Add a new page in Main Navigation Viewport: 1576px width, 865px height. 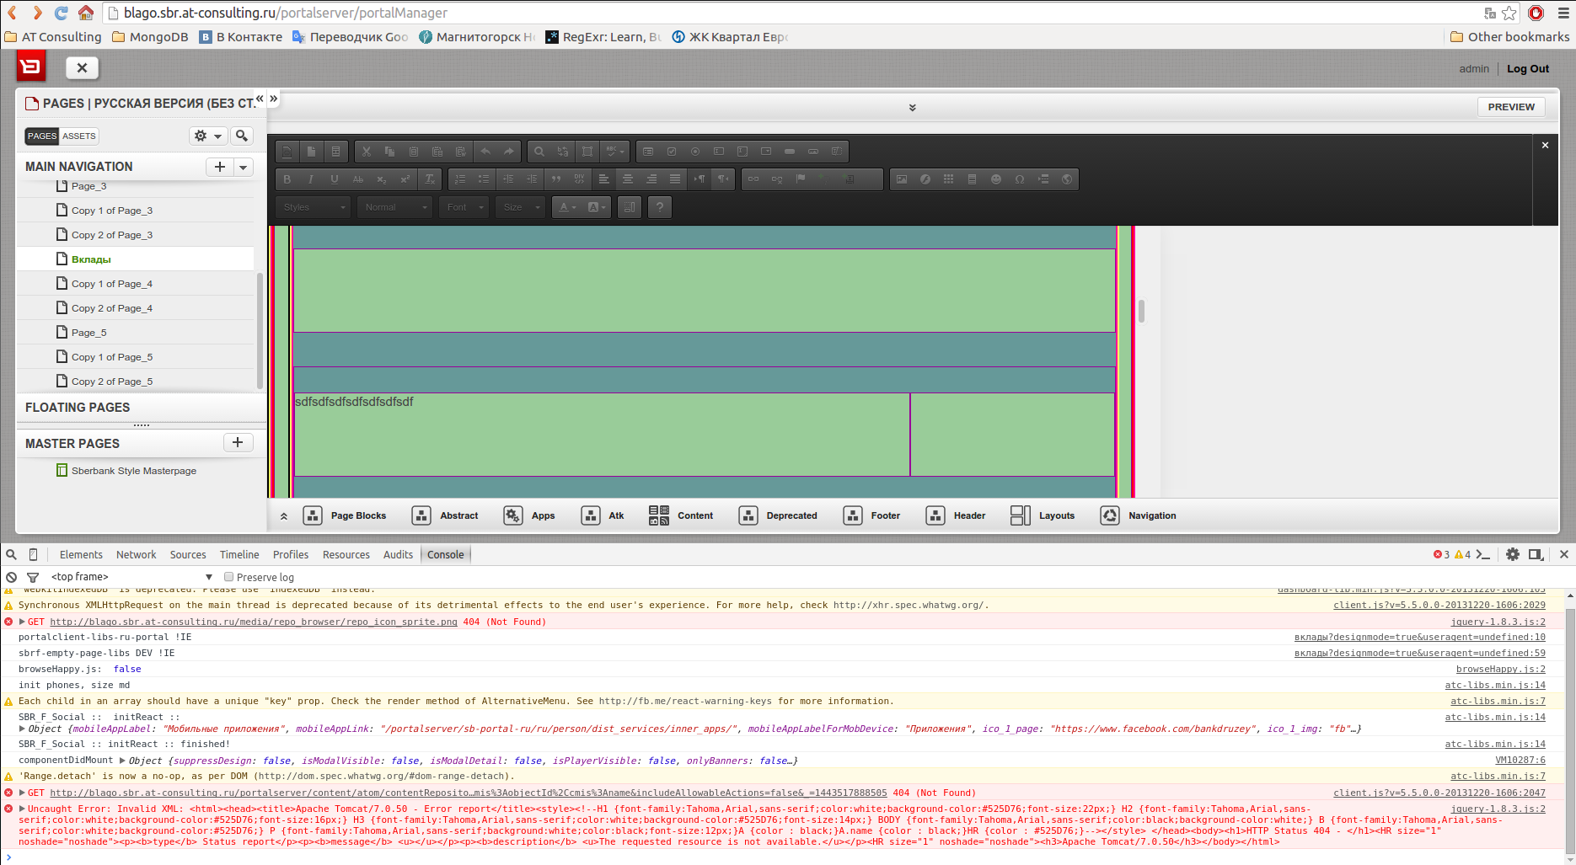[x=220, y=167]
